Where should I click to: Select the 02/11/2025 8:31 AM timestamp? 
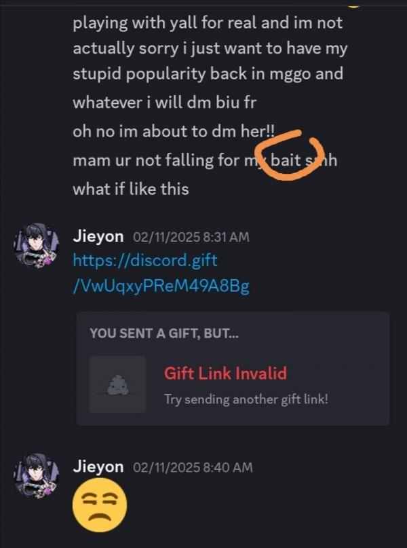(191, 237)
